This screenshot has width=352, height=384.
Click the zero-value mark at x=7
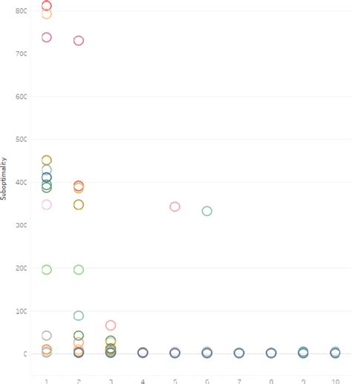point(239,353)
